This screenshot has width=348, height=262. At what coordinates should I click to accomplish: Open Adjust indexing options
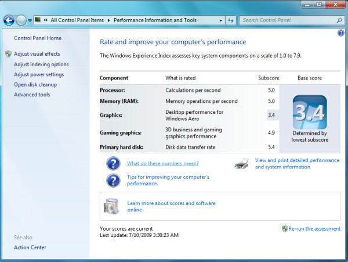pyautogui.click(x=41, y=64)
